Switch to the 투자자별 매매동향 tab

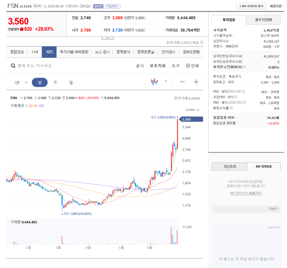[x=74, y=52]
